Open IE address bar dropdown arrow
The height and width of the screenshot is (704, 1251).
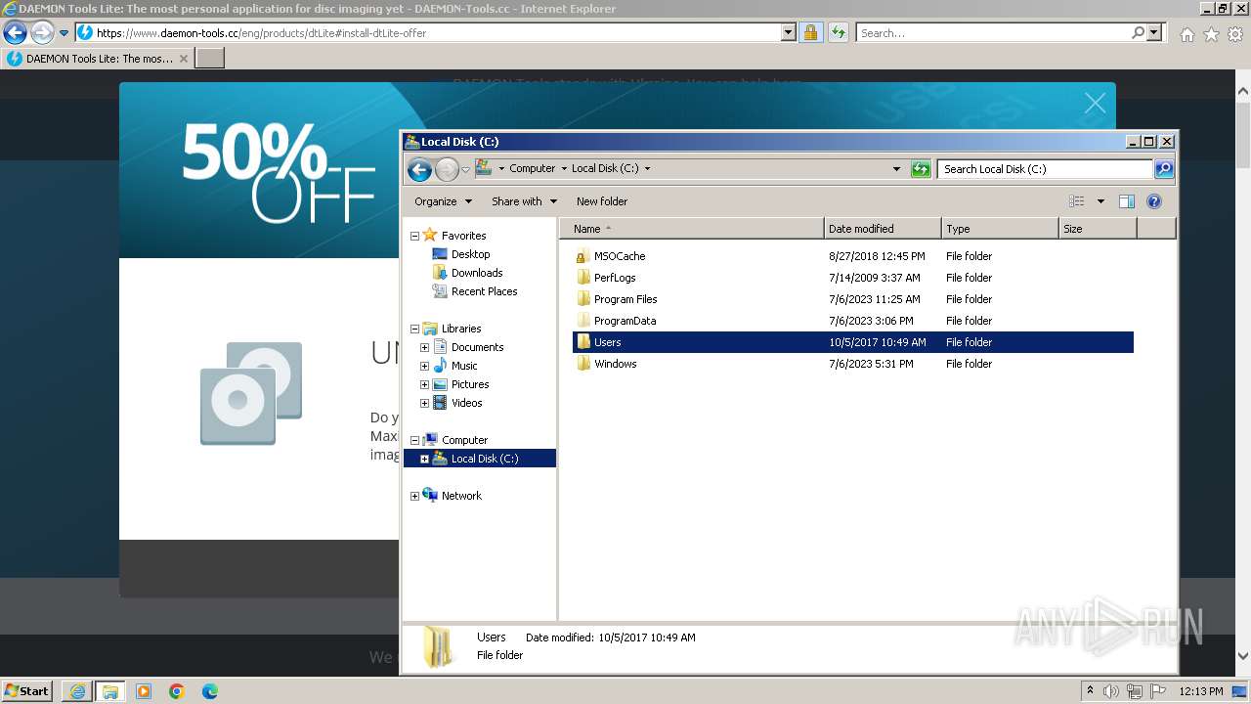(789, 33)
